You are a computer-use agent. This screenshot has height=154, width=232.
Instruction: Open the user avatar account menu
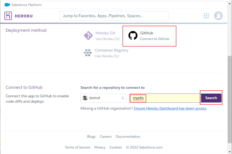point(218,16)
